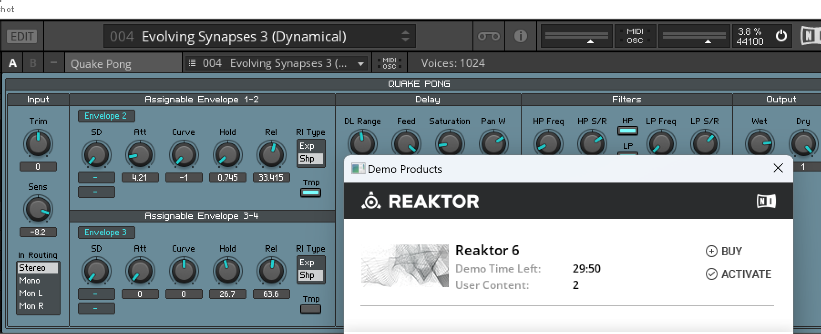Screen dimensions: 821x334
Task: Click the Hold value field showing 0.745
Action: coord(227,177)
